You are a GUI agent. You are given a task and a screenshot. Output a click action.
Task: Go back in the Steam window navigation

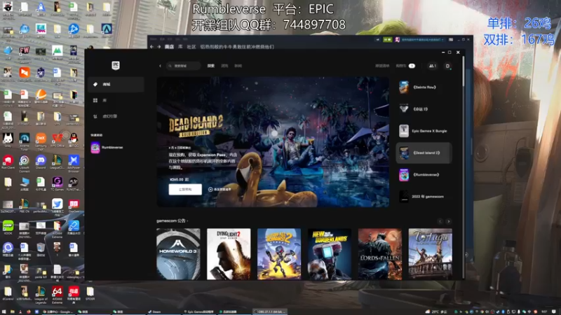tap(151, 47)
